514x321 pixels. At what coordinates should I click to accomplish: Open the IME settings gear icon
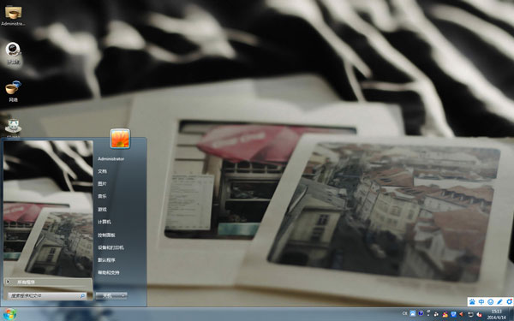[x=509, y=301]
